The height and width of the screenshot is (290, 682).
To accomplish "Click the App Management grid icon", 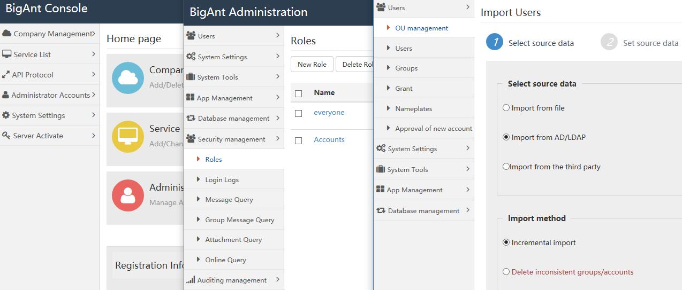I will pos(191,98).
